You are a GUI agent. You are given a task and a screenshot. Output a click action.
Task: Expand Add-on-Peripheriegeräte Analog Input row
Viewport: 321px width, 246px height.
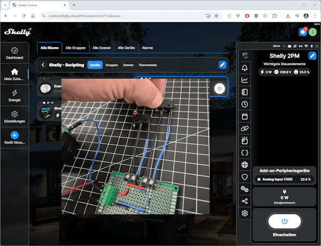284,179
